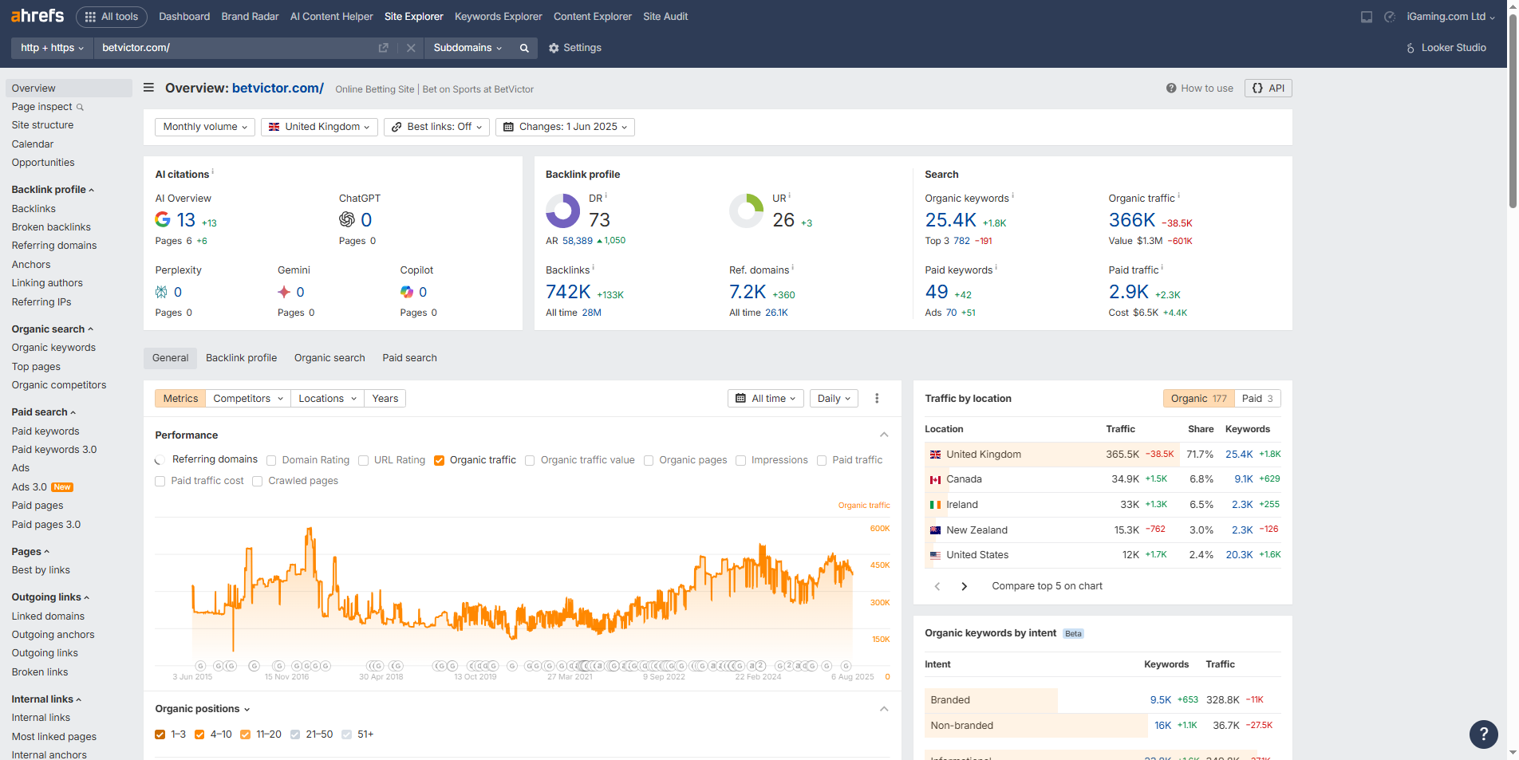The image size is (1519, 760).
Task: Click the Ireland flag icon
Action: [935, 505]
